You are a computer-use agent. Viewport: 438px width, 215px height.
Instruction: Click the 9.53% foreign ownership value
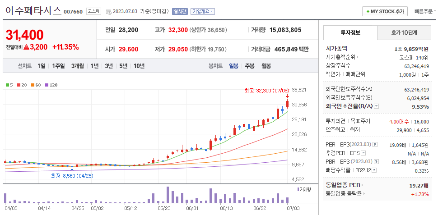(x=420, y=106)
